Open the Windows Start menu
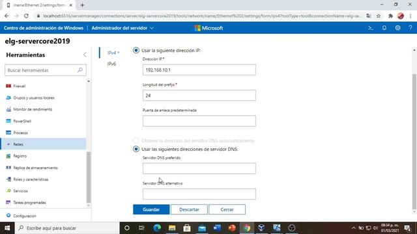The image size is (417, 234). click(x=7, y=228)
